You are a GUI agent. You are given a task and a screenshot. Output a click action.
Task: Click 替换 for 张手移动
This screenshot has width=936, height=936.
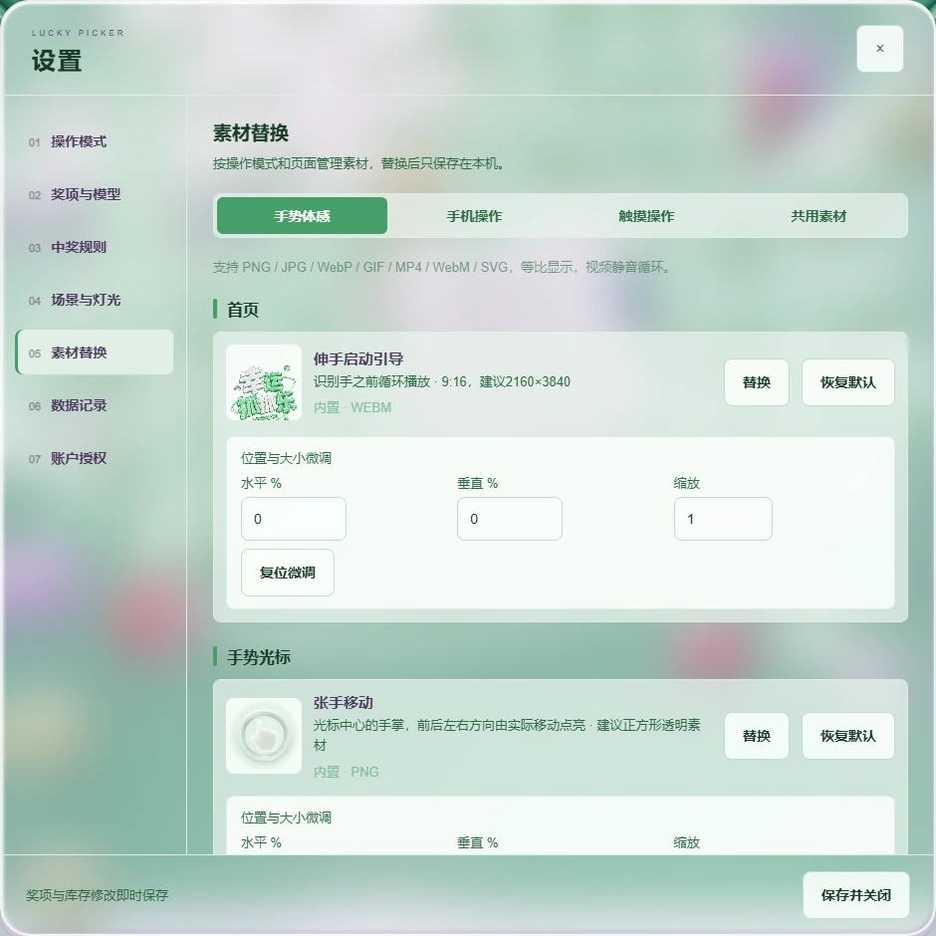click(757, 736)
